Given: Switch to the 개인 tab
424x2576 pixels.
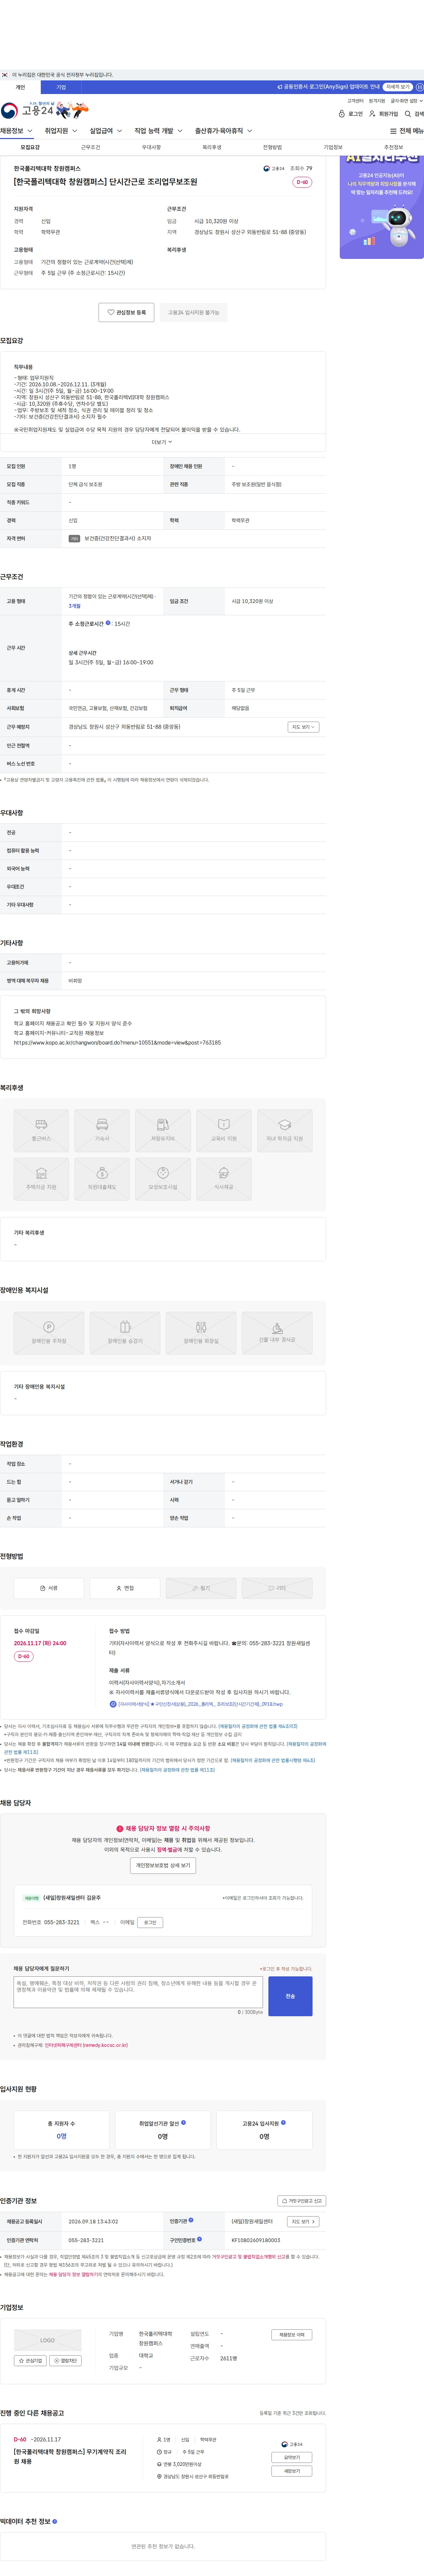Looking at the screenshot, I should 20,87.
